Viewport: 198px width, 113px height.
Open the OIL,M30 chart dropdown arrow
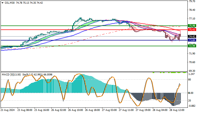[3, 3]
